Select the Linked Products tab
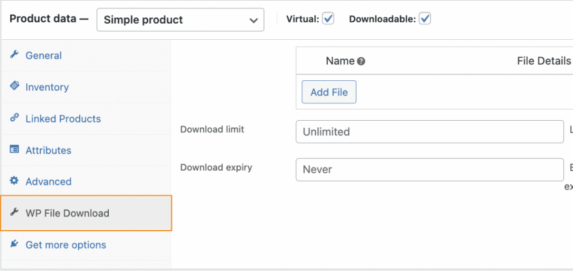This screenshot has height=271, width=573. pos(63,118)
